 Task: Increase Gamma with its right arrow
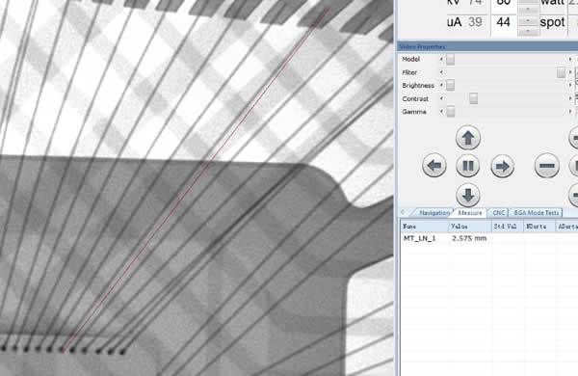(x=570, y=112)
